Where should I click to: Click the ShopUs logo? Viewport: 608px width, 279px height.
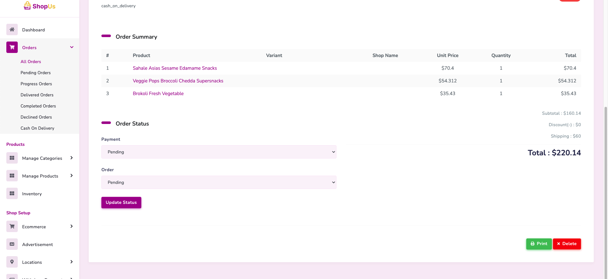coord(40,6)
